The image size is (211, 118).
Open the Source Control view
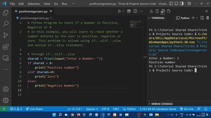[x=6, y=35]
